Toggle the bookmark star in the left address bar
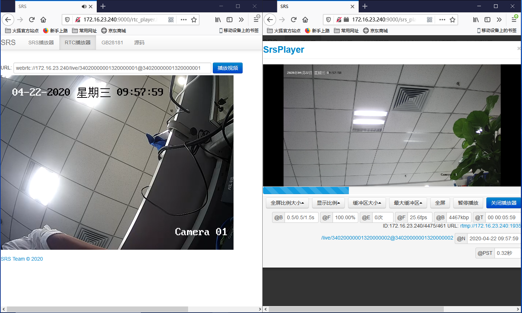Viewport: 522px width, 313px height. click(194, 20)
